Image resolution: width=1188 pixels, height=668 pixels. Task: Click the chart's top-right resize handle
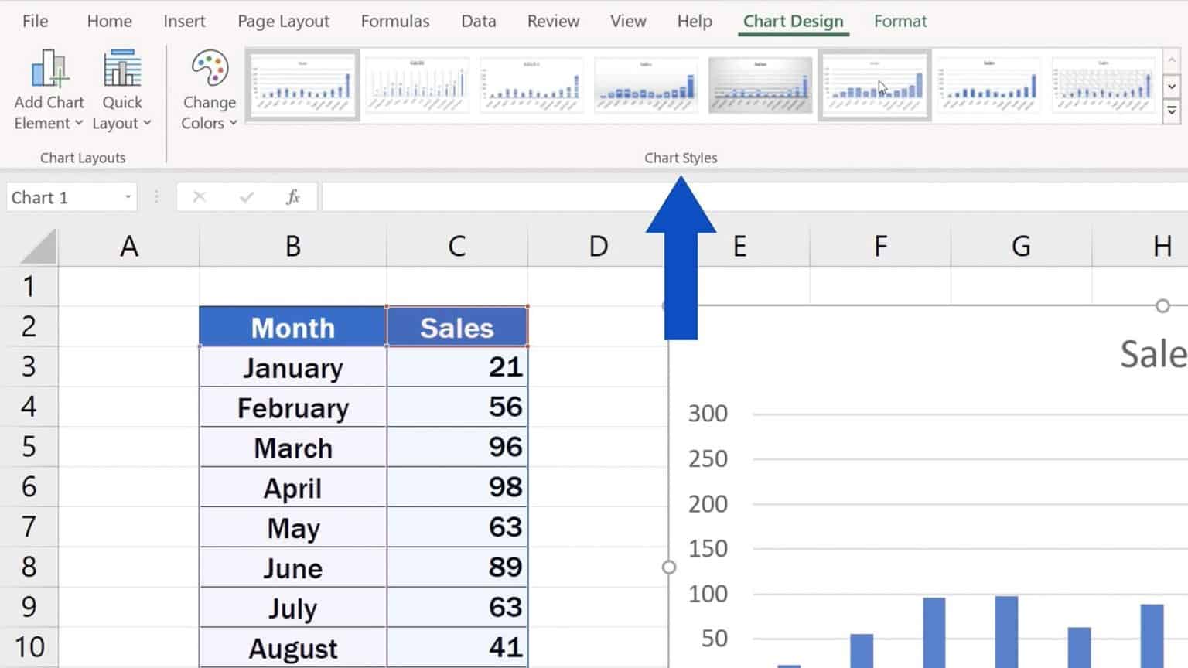pyautogui.click(x=1162, y=306)
